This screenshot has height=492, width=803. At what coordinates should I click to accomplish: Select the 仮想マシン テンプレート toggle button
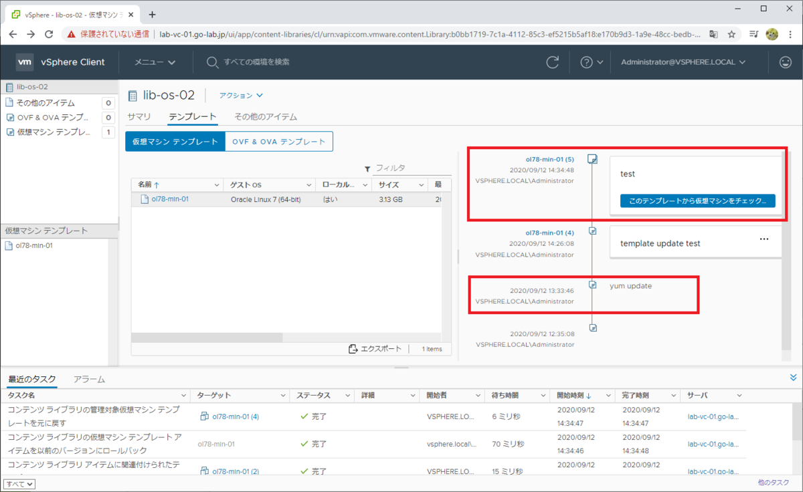[175, 142]
